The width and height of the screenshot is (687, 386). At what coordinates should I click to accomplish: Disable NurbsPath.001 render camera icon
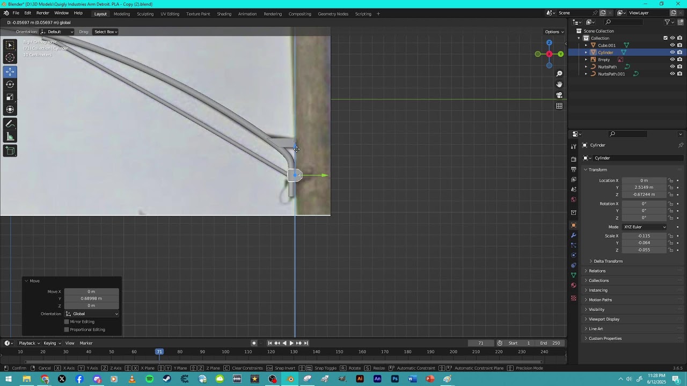click(x=679, y=73)
